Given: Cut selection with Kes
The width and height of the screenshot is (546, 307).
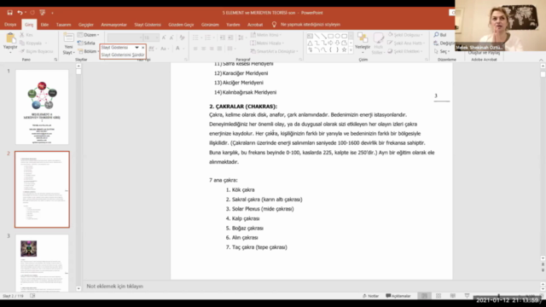Looking at the screenshot, I should tap(27, 35).
